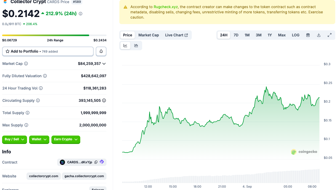Open the calendar date range picker
Viewport: 336px width, 190px height.
[308, 35]
